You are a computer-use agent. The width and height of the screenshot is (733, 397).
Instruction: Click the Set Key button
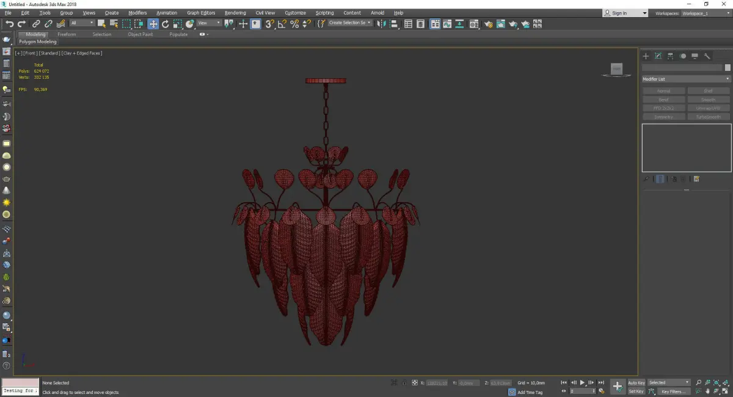[x=636, y=392]
